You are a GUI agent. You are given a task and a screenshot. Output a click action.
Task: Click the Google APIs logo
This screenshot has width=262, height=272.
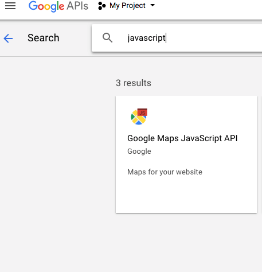(x=58, y=6)
